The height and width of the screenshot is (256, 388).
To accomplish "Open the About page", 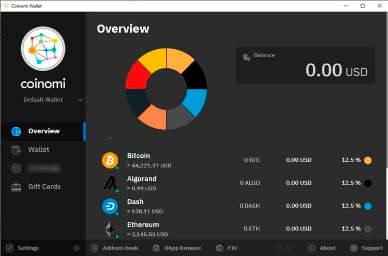I will (x=322, y=248).
